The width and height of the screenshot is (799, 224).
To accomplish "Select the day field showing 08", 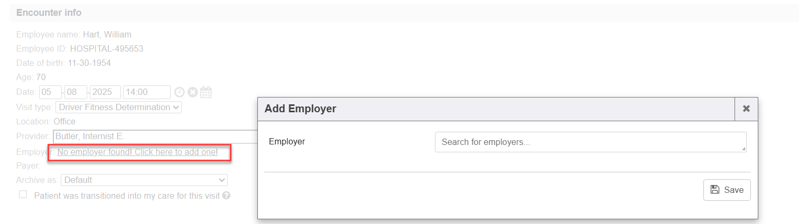I will point(76,92).
